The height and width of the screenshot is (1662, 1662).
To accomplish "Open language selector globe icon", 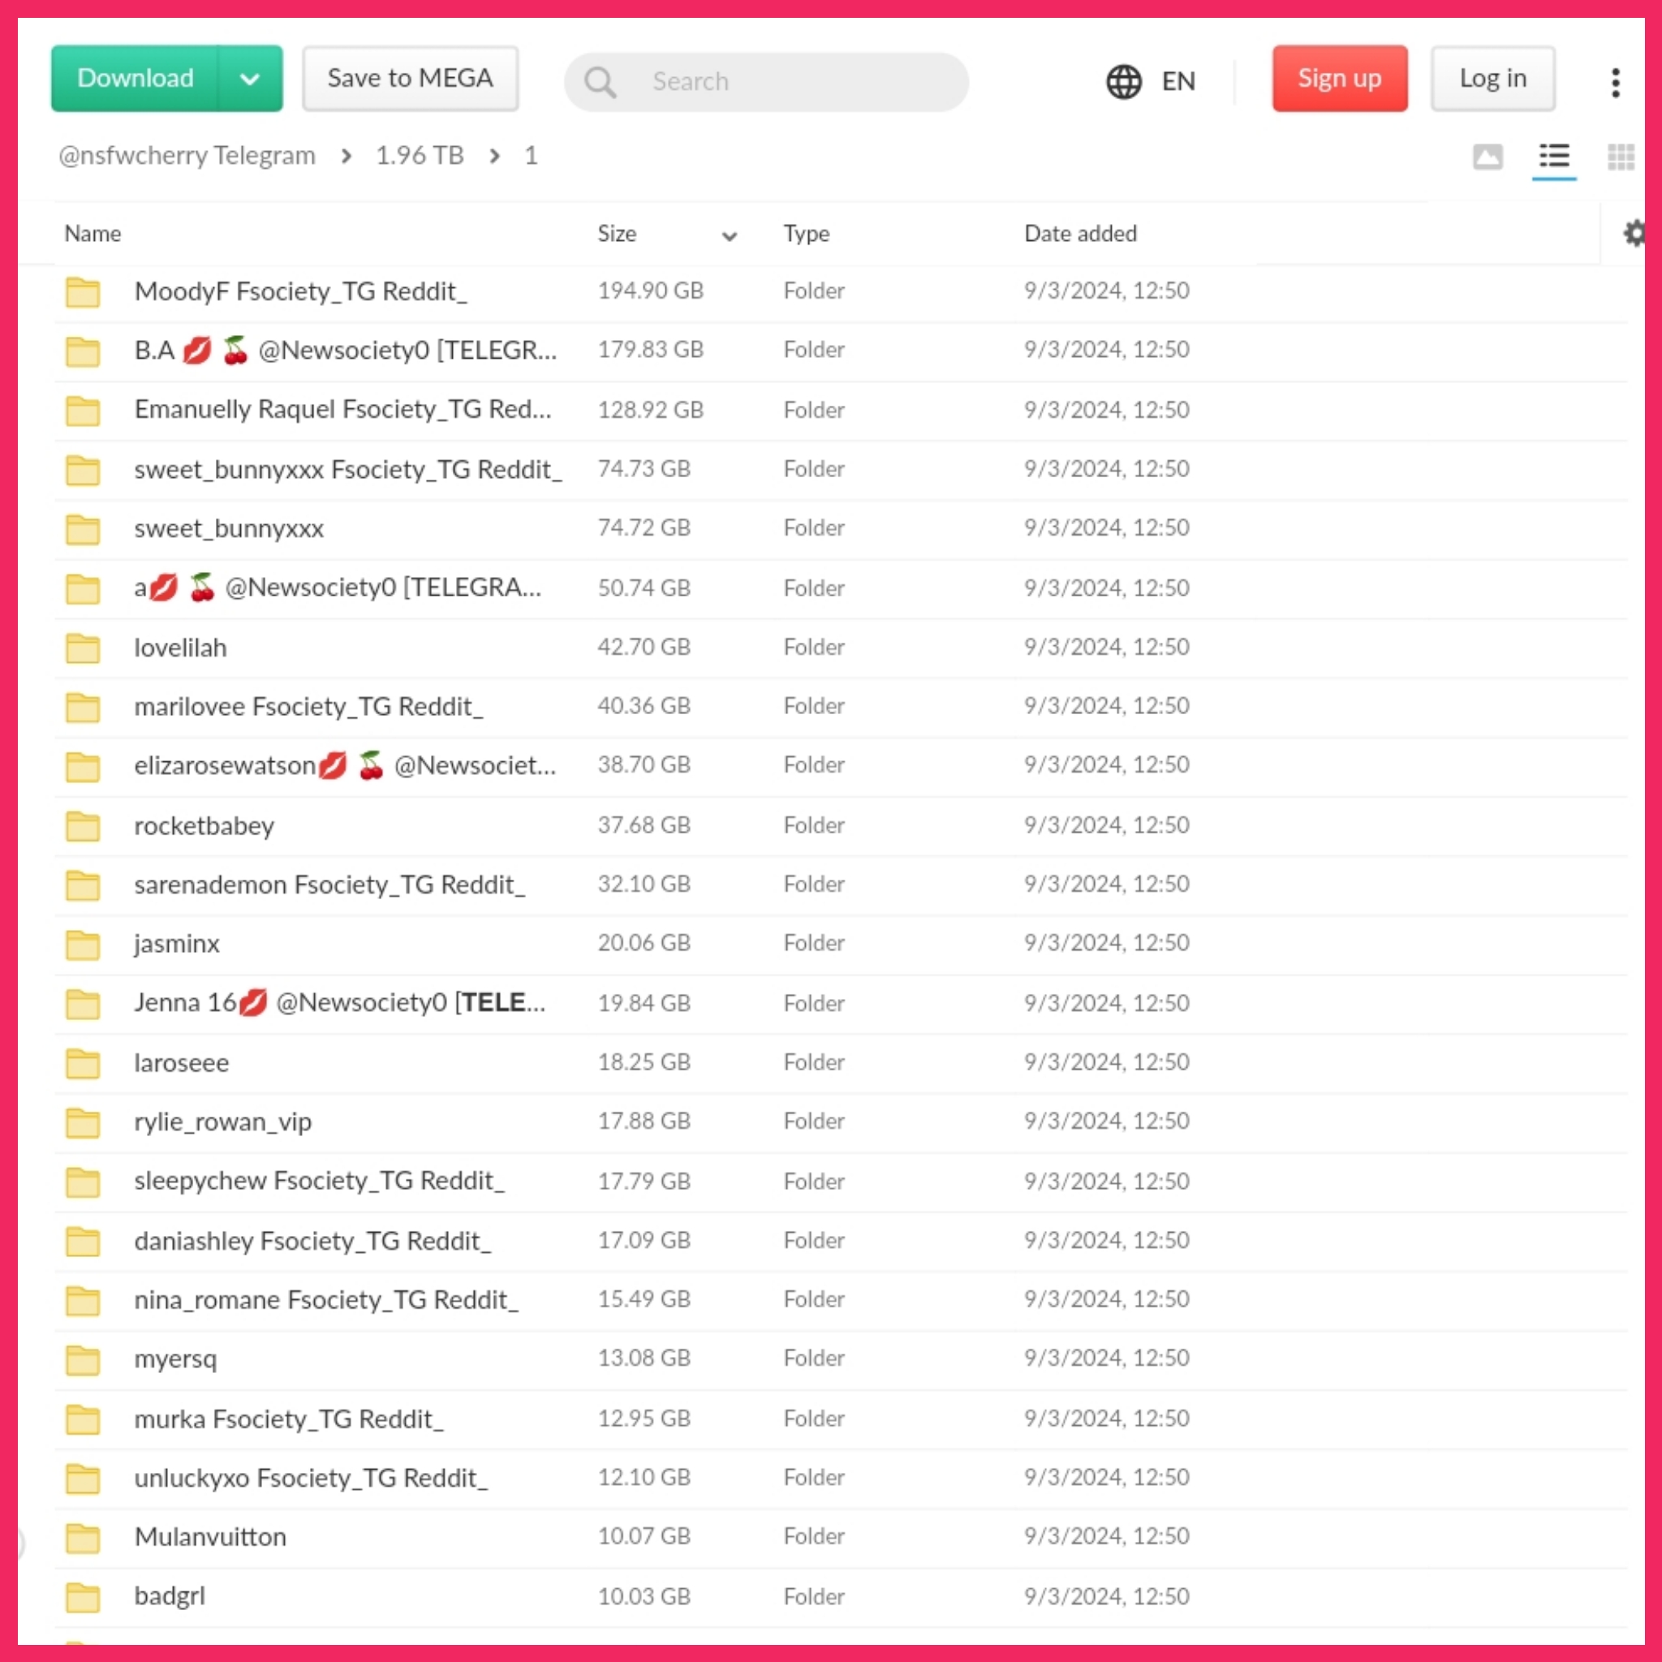I will click(x=1123, y=82).
